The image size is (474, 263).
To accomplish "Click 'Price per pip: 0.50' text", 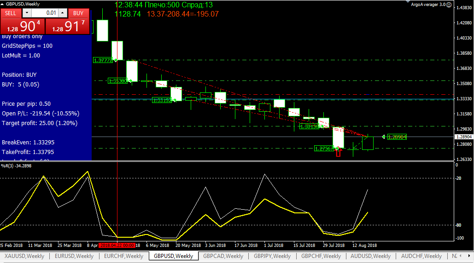I will click(26, 104).
